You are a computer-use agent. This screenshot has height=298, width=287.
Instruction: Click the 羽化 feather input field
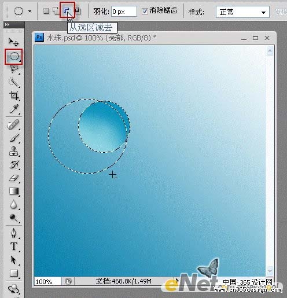click(x=124, y=12)
